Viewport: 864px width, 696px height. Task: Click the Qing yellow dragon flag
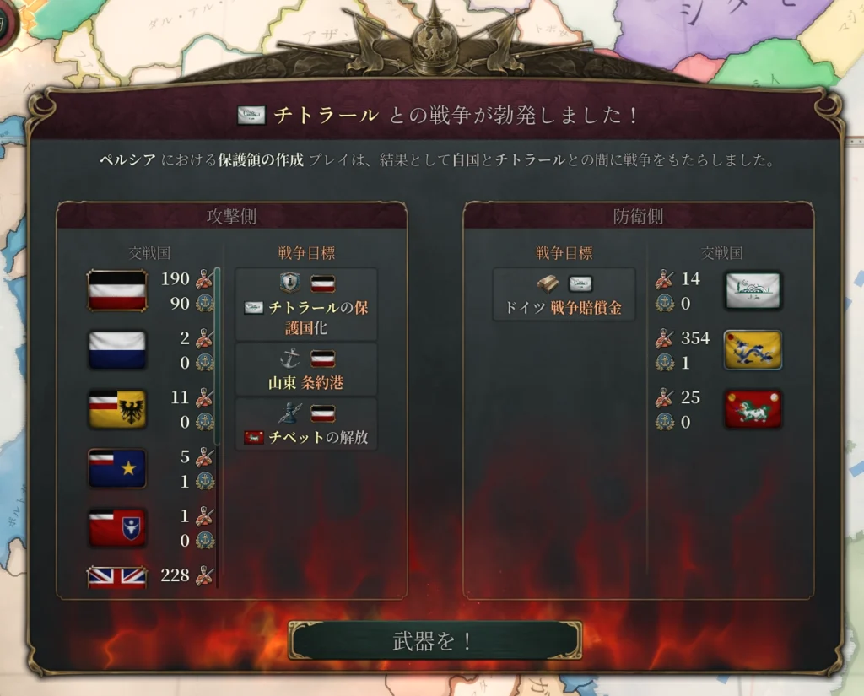752,349
